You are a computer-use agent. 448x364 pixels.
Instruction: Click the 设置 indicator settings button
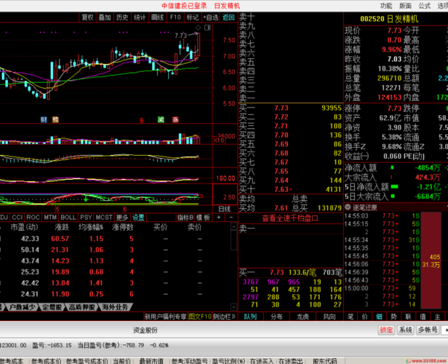coord(137,217)
